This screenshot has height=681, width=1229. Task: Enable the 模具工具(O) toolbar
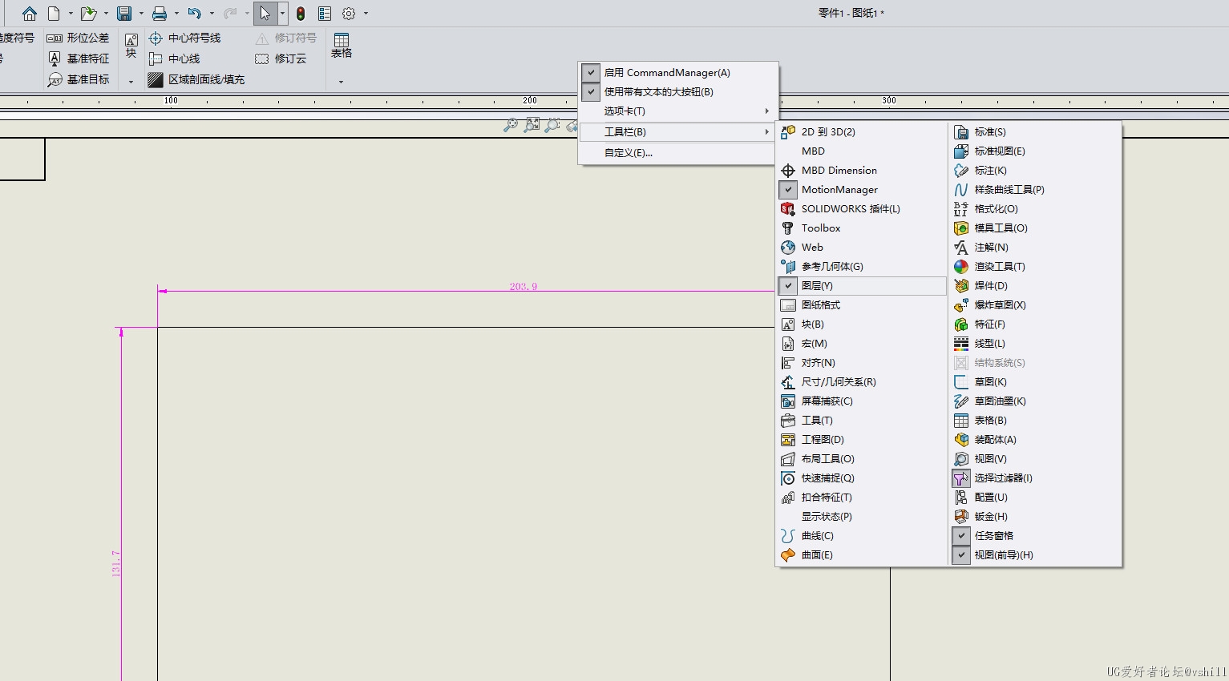1035,228
